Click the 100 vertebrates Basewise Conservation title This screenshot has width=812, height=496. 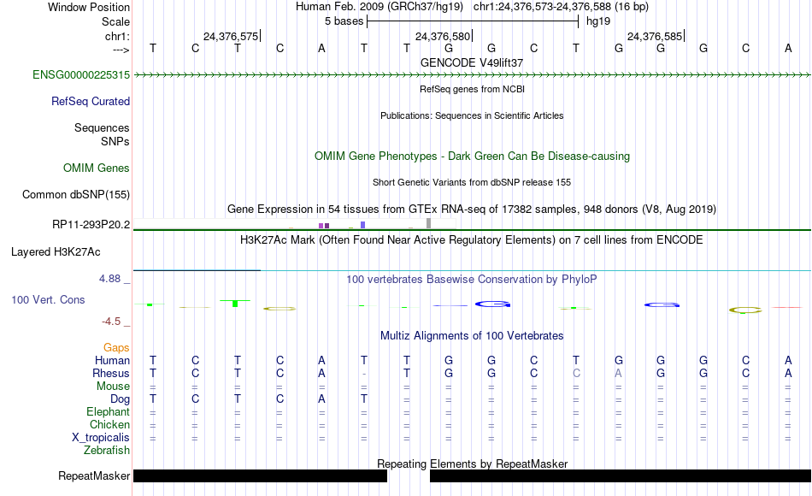472,280
